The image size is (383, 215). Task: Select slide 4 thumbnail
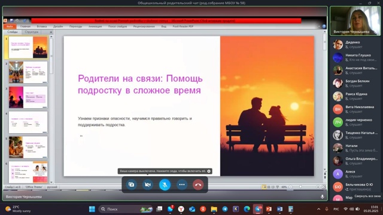point(28,122)
